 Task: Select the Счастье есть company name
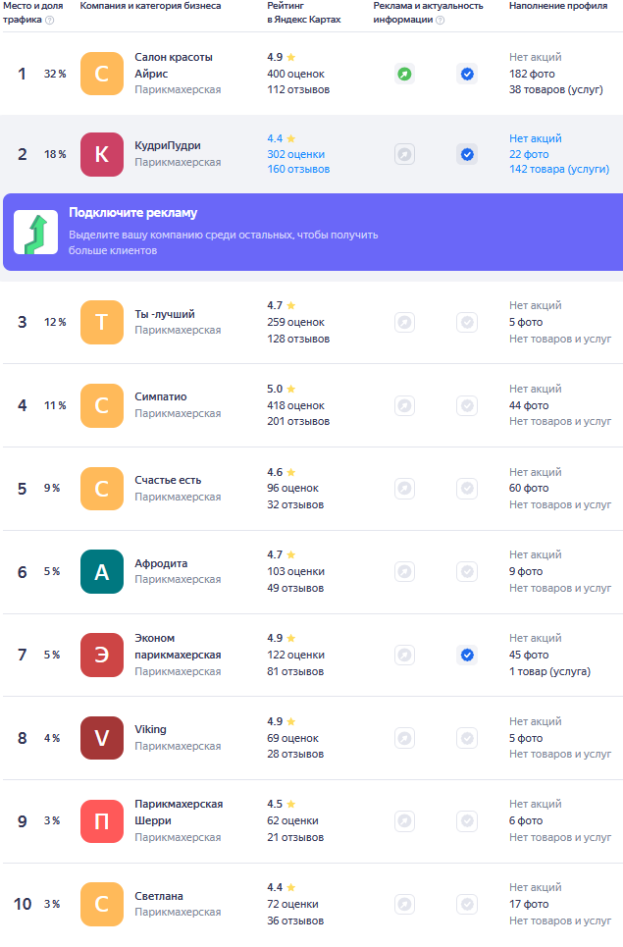168,480
